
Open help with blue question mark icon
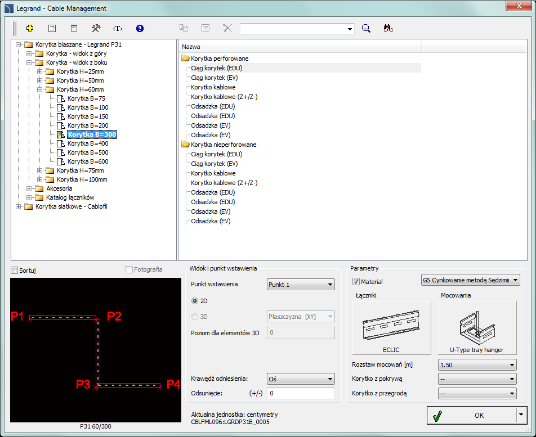point(140,28)
